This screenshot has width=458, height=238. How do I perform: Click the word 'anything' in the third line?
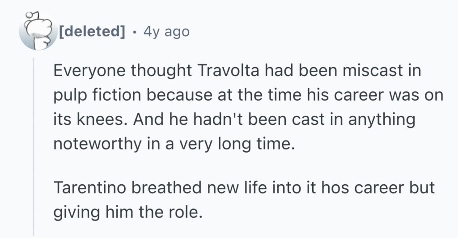point(382,121)
